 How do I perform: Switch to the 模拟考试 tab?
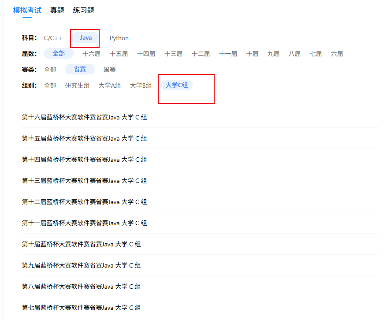pyautogui.click(x=27, y=10)
